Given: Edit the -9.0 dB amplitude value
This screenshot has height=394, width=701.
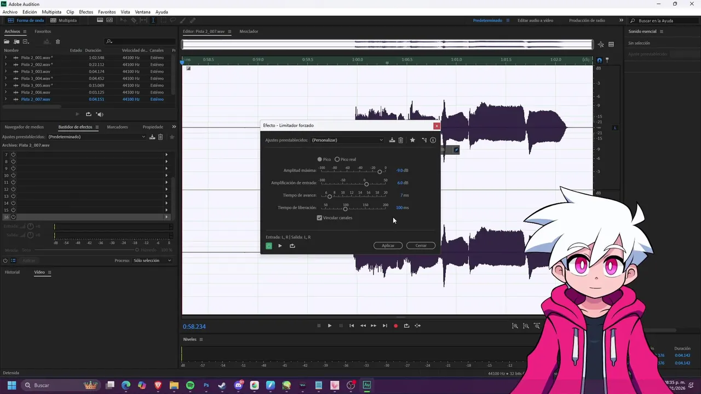Looking at the screenshot, I should click(400, 171).
